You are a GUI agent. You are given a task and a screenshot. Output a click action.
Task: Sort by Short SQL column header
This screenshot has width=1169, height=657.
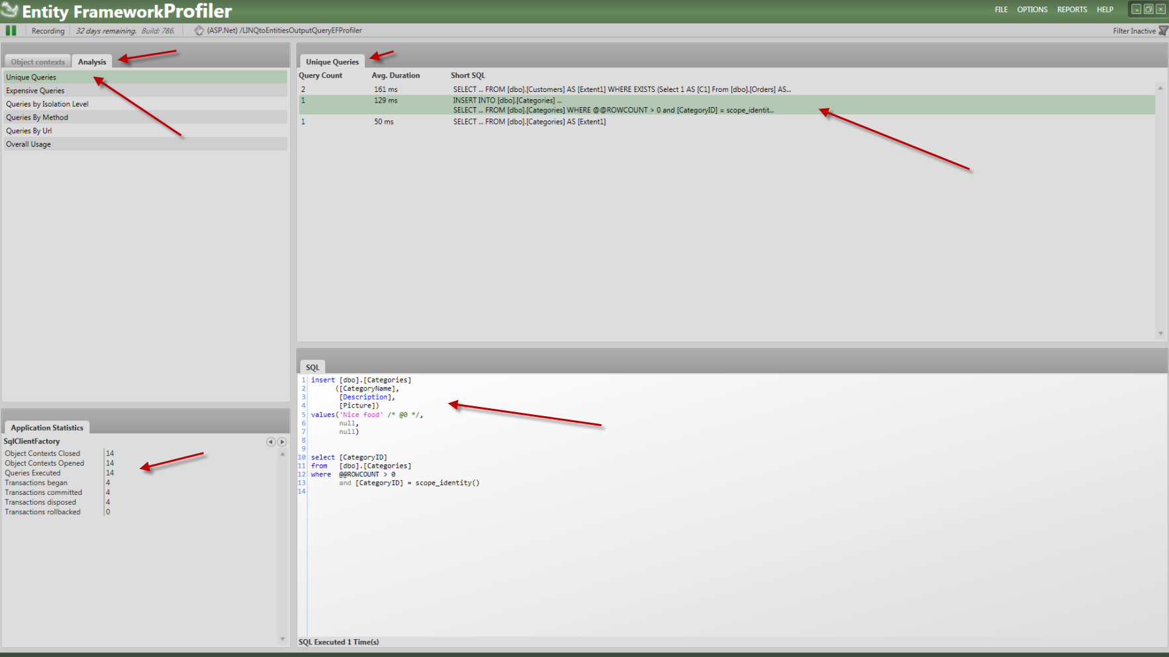(x=468, y=75)
